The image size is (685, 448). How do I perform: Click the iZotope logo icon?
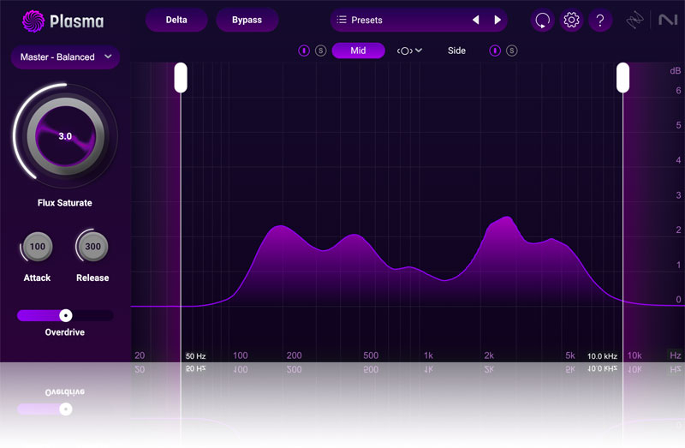pos(635,21)
